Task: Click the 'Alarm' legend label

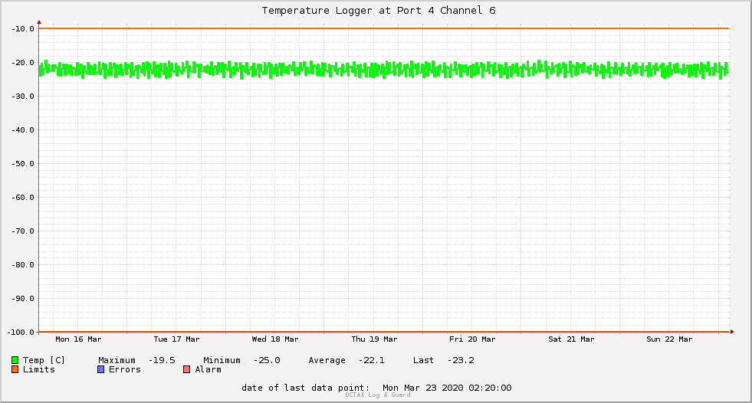Action: [x=209, y=369]
